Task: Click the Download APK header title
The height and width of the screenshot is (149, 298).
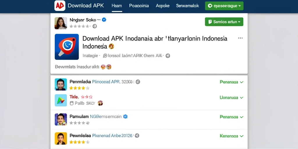Action: [86, 6]
